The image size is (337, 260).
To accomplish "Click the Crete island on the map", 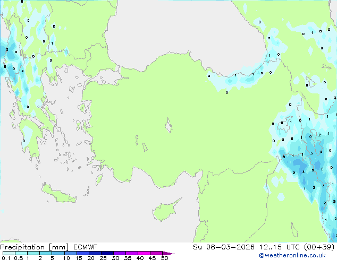I will click(58, 194).
